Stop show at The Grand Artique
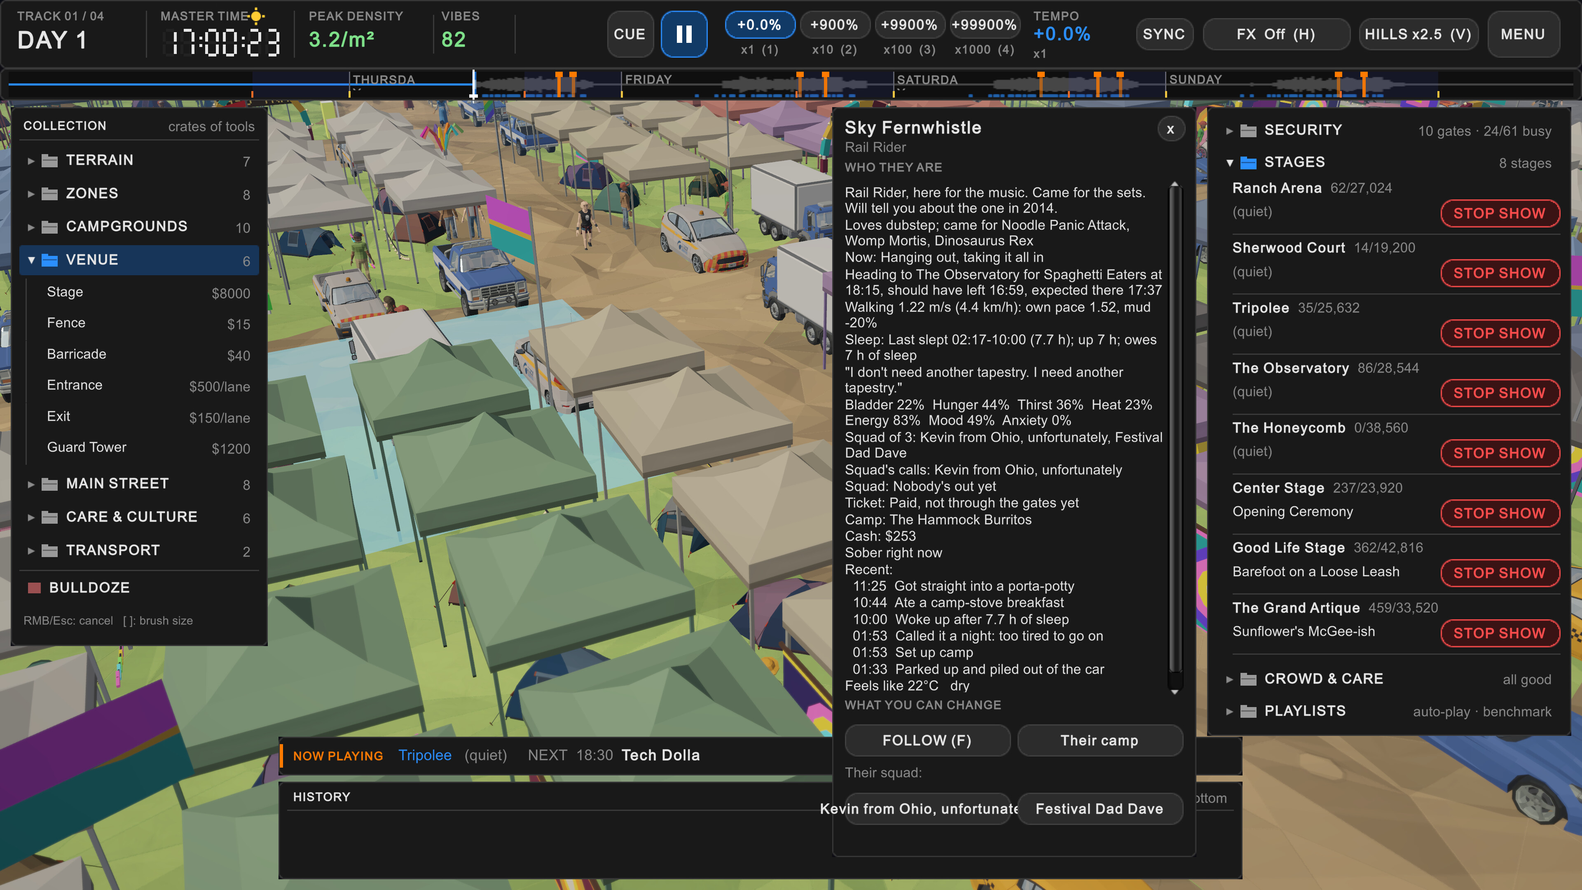The width and height of the screenshot is (1582, 890). point(1500,632)
